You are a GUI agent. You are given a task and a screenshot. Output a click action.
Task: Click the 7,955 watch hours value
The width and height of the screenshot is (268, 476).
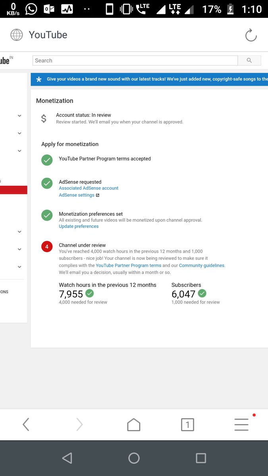click(71, 294)
